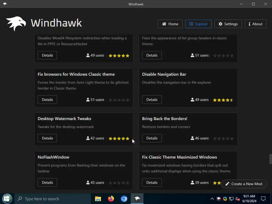
Task: Open Details for Disable Navigation Bar
Action: coord(152,100)
